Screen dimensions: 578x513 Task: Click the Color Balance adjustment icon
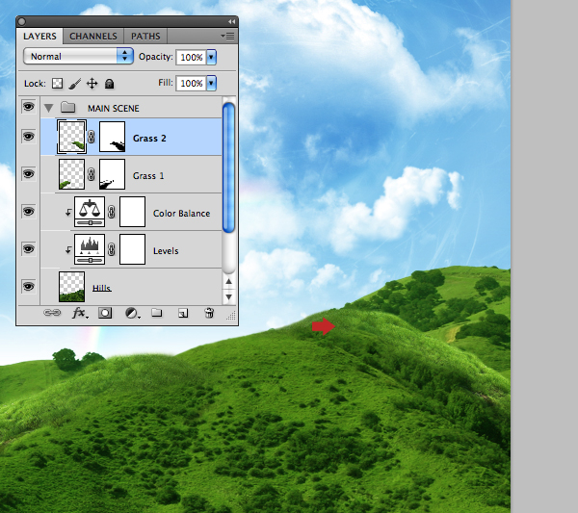tap(90, 212)
